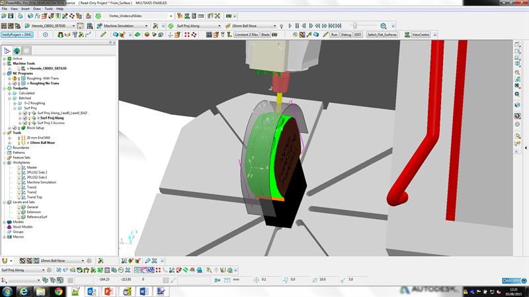Click the green Vortex strategy icon
The width and height of the screenshot is (529, 297).
click(98, 16)
